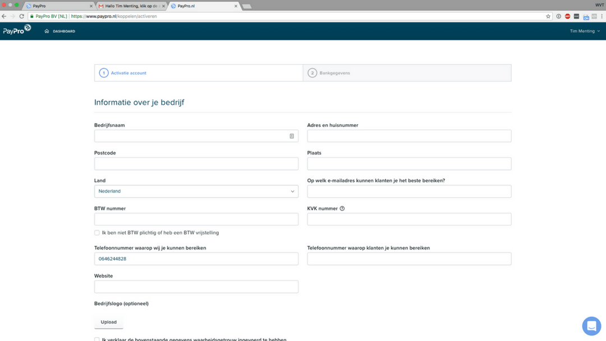Screen dimensions: 606x341
Task: Open the Dashboard link in the header
Action: click(64, 31)
